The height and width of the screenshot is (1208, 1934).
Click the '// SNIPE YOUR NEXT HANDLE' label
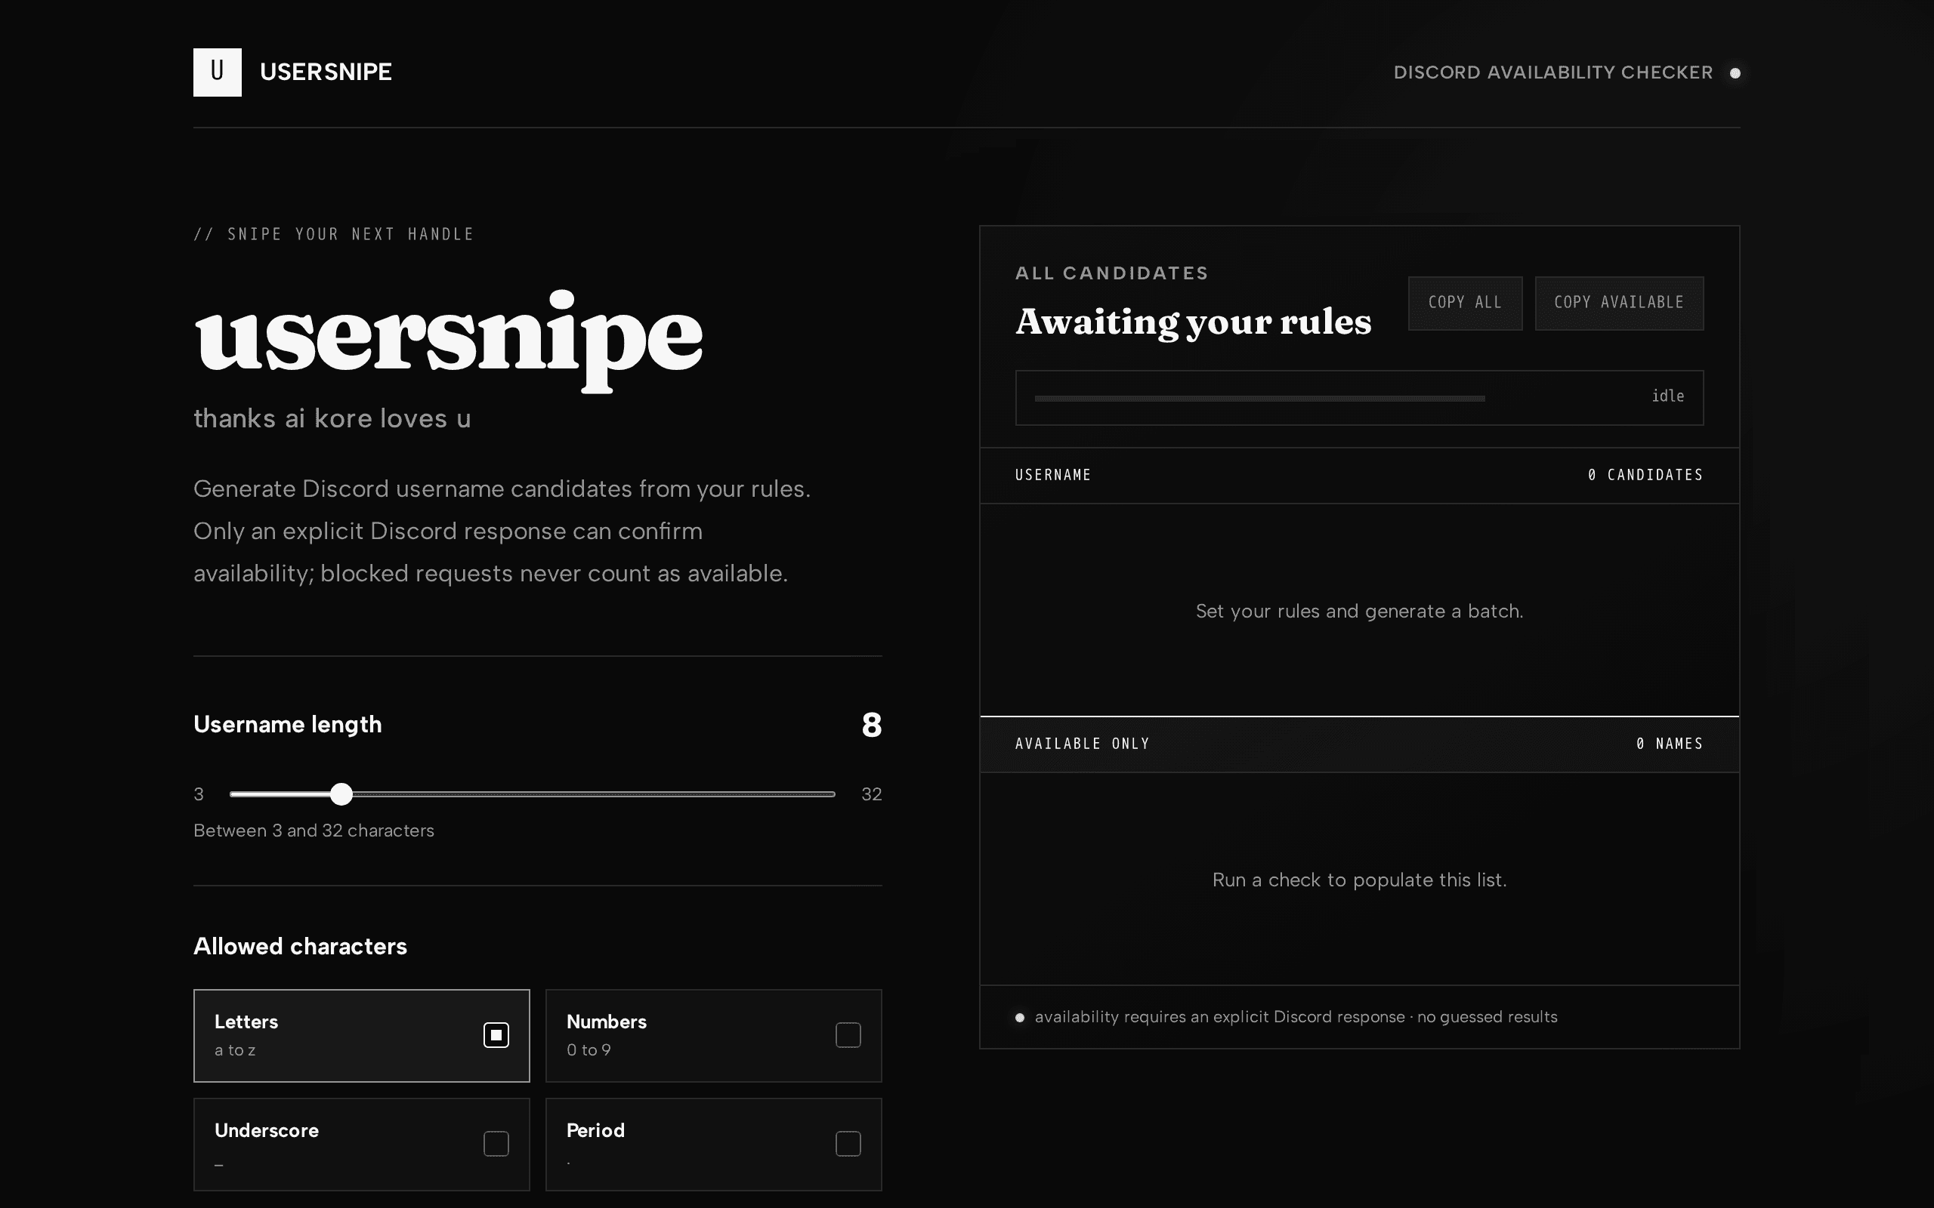point(334,234)
